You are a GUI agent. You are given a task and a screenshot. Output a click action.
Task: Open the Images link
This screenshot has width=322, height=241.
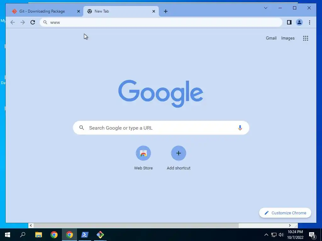click(288, 38)
